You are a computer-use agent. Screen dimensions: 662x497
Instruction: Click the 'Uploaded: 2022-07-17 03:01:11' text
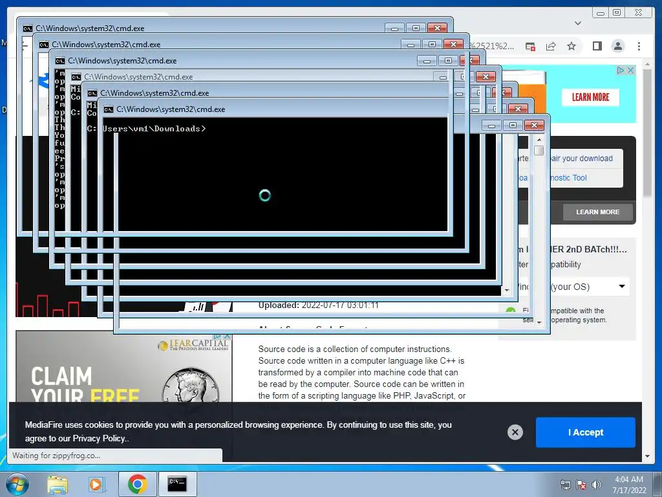[x=318, y=305]
